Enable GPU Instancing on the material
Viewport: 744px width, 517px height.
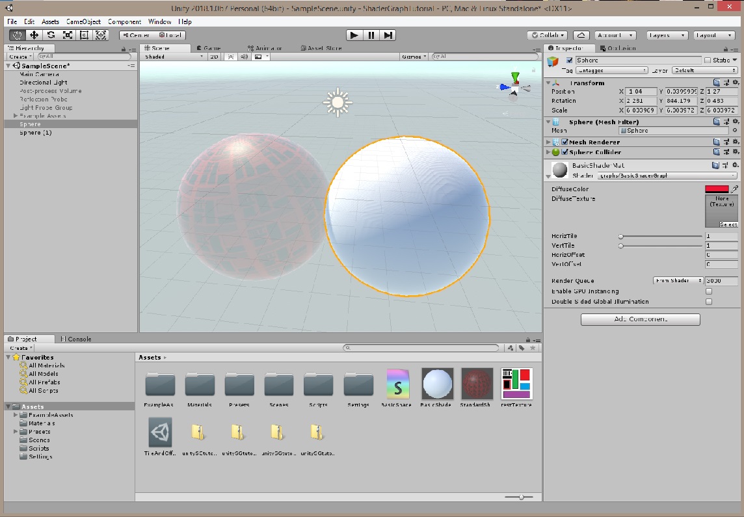(x=708, y=291)
